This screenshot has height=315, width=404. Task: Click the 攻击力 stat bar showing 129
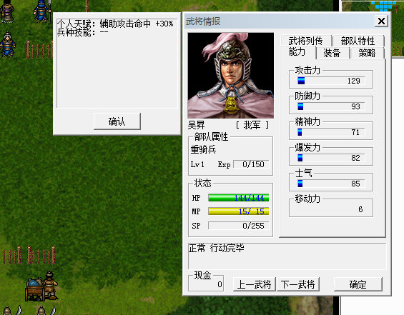click(331, 81)
